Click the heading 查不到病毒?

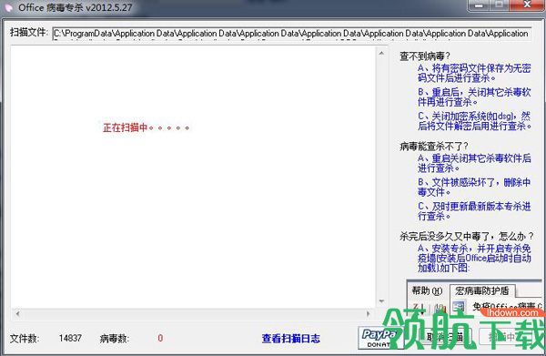(x=425, y=56)
